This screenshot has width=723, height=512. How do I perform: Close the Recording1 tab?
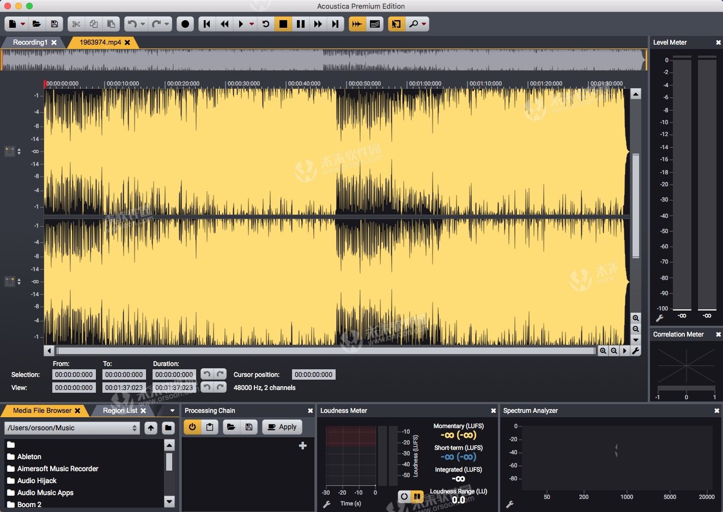(54, 42)
